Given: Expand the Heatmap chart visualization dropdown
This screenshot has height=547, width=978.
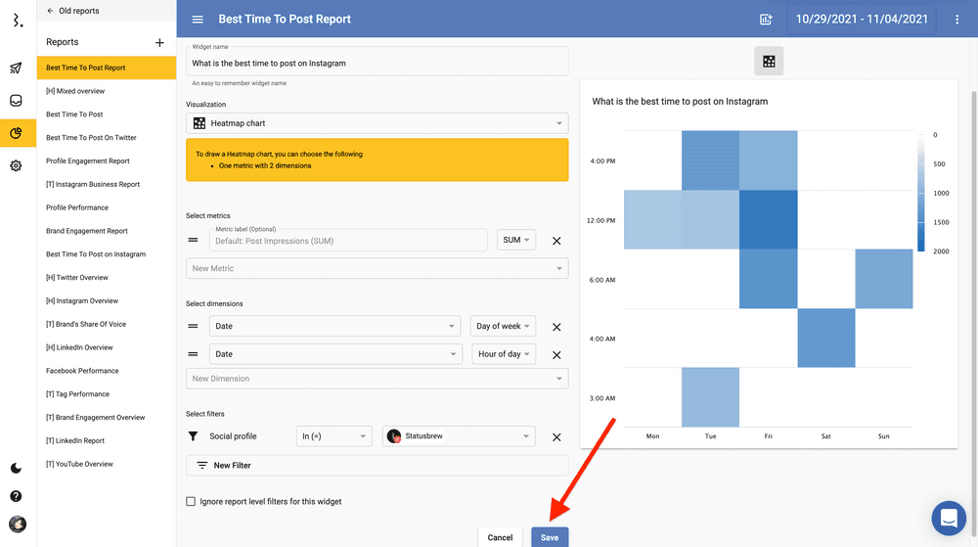Looking at the screenshot, I should point(377,123).
